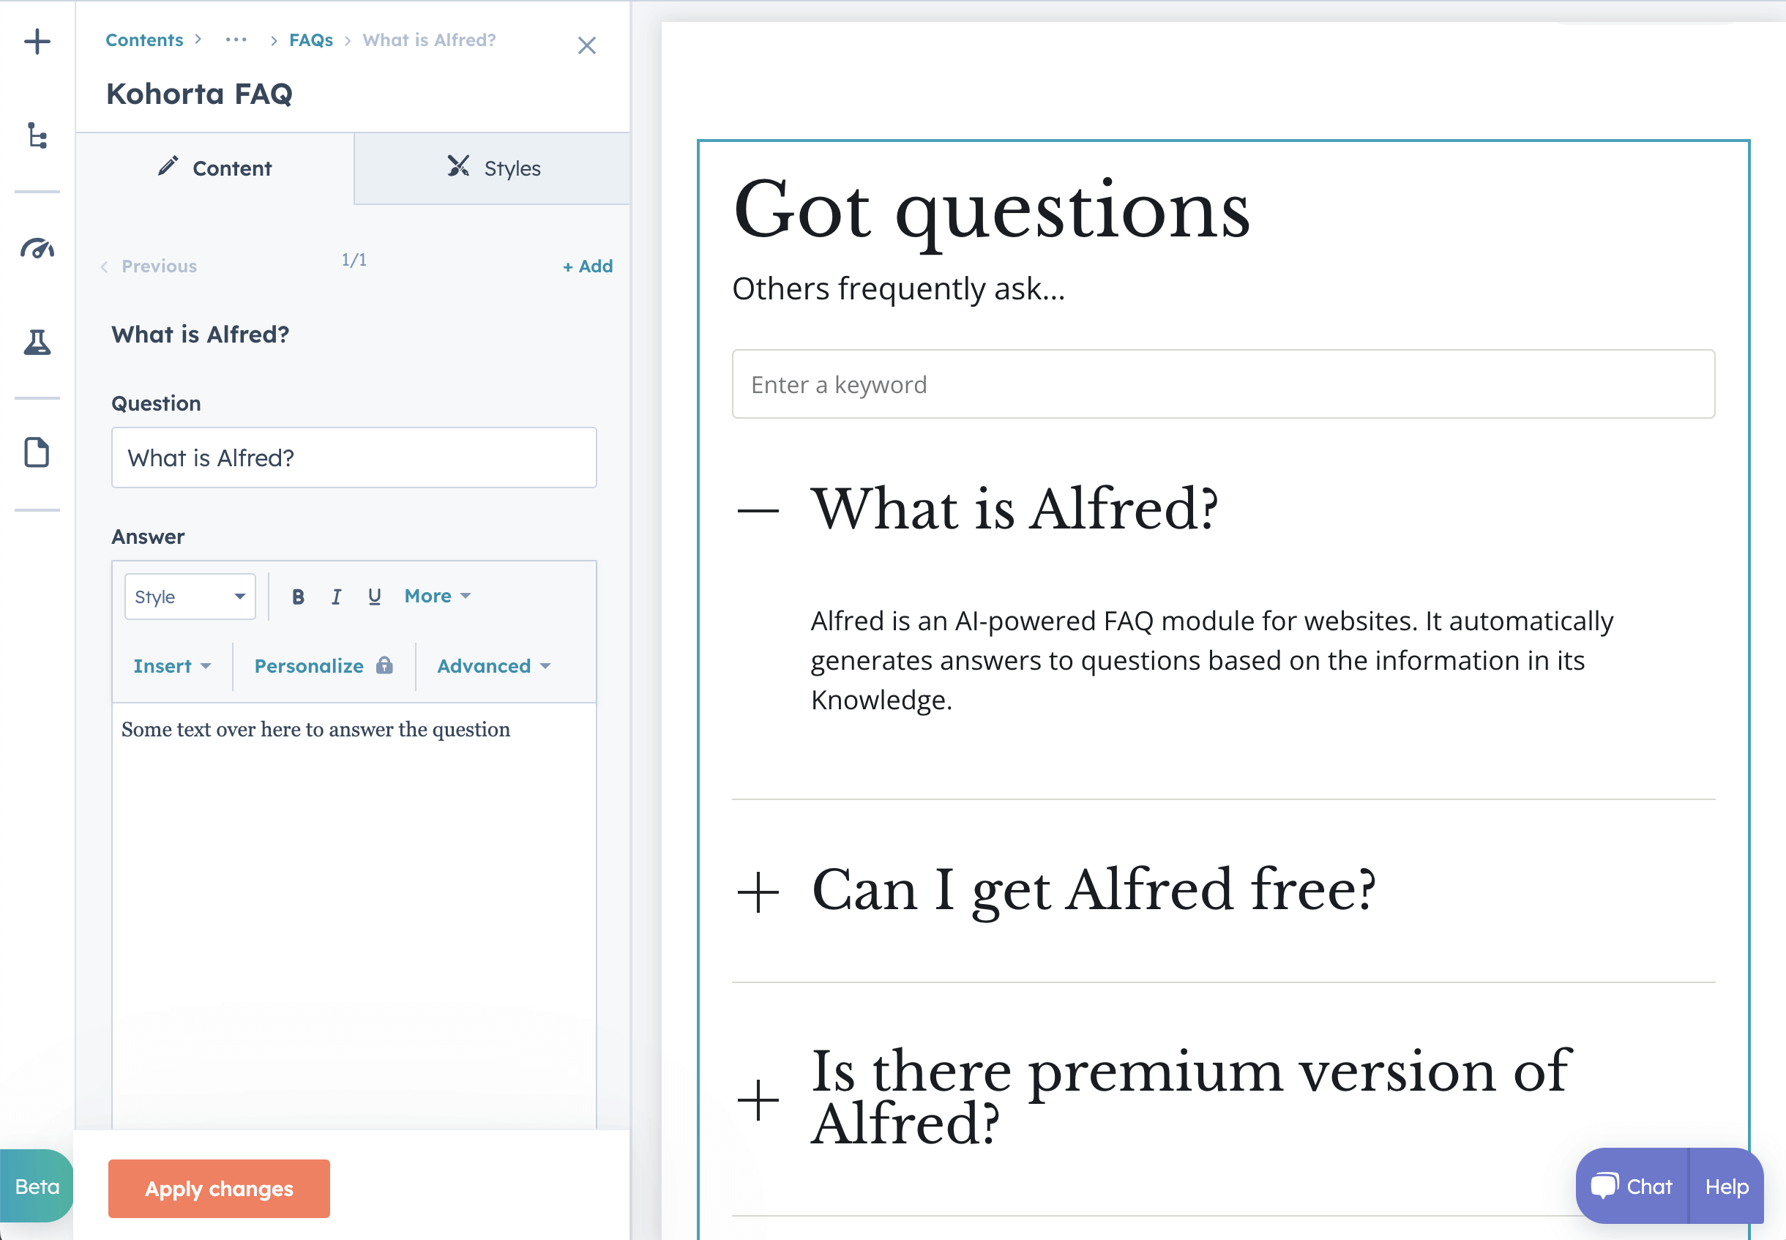This screenshot has width=1786, height=1240.
Task: Click the plus Add icon in left sidebar
Action: point(37,41)
